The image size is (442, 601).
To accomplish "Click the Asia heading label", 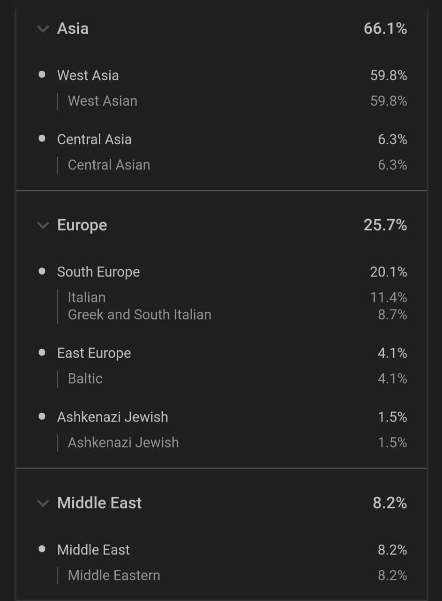I will pos(73,29).
